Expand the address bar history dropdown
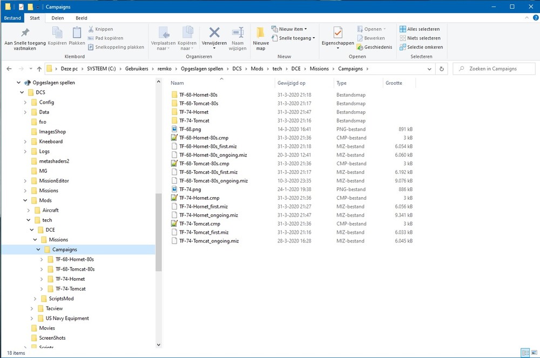The height and width of the screenshot is (358, 540). (x=429, y=69)
